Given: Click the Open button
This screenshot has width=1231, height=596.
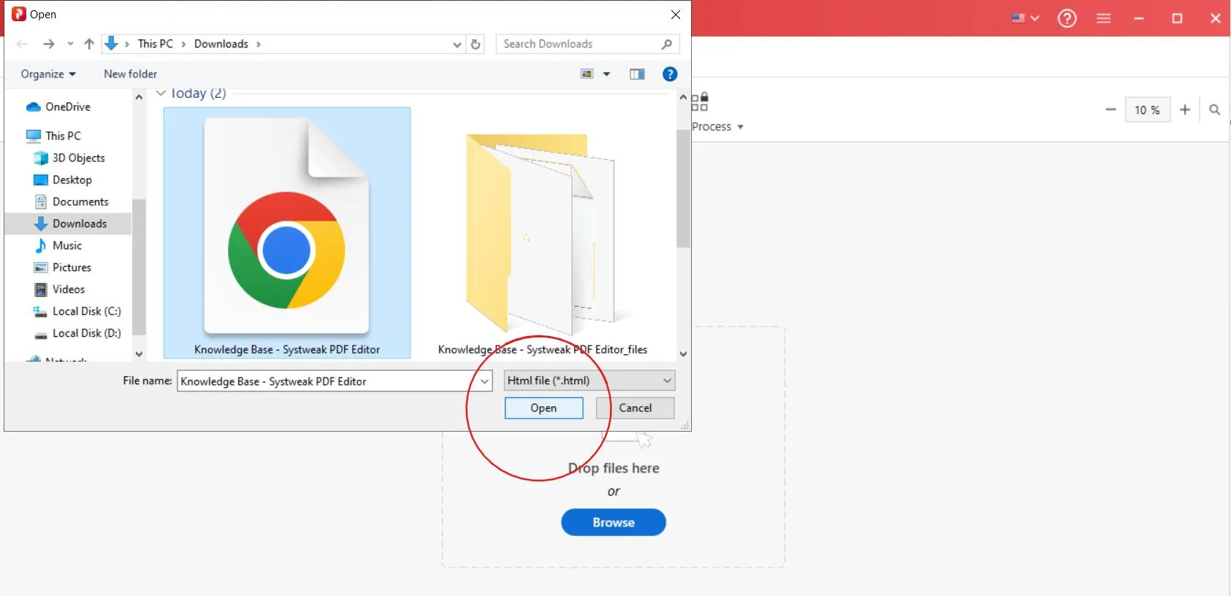Looking at the screenshot, I should click(544, 408).
